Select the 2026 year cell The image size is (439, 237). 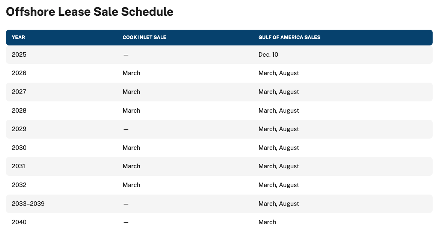coord(19,73)
